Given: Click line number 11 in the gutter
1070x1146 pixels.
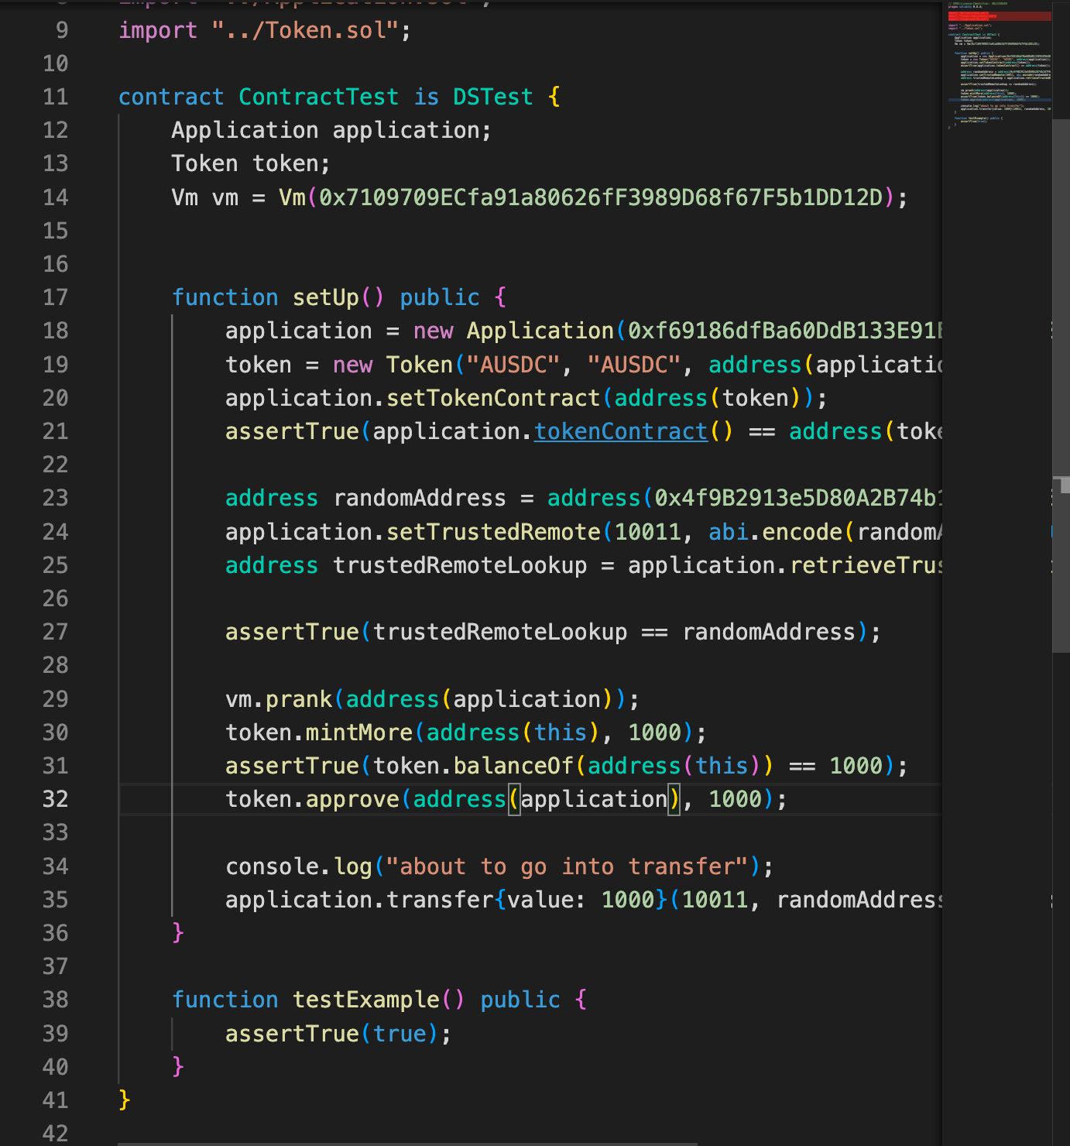Looking at the screenshot, I should coord(56,97).
